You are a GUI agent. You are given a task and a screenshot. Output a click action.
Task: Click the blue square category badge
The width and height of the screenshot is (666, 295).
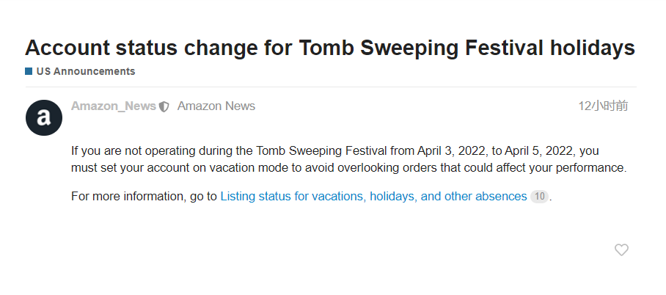tap(29, 71)
